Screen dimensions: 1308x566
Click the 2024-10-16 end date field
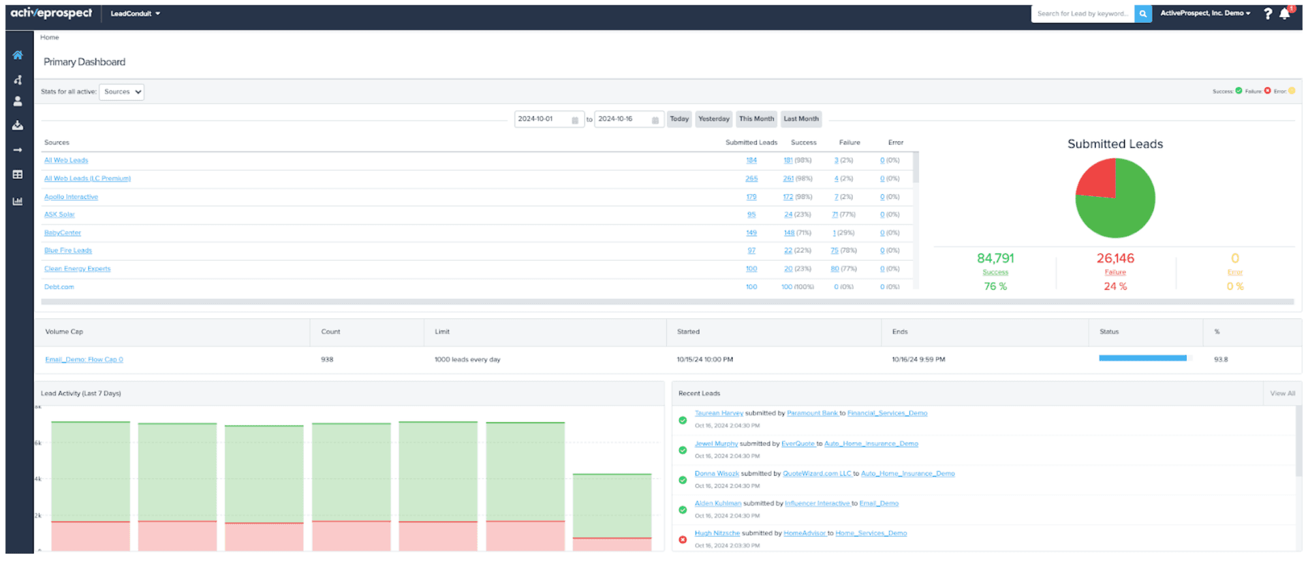click(x=629, y=119)
